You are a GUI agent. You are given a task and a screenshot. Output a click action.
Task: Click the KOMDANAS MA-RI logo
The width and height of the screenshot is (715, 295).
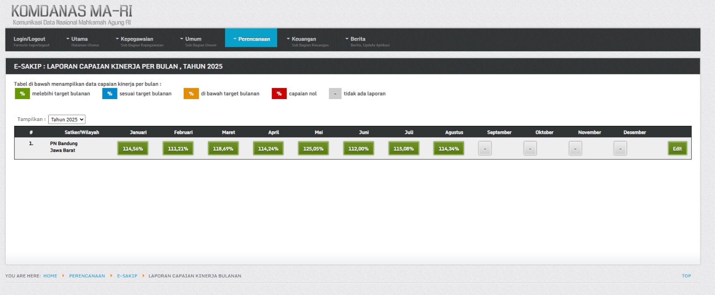click(x=71, y=15)
